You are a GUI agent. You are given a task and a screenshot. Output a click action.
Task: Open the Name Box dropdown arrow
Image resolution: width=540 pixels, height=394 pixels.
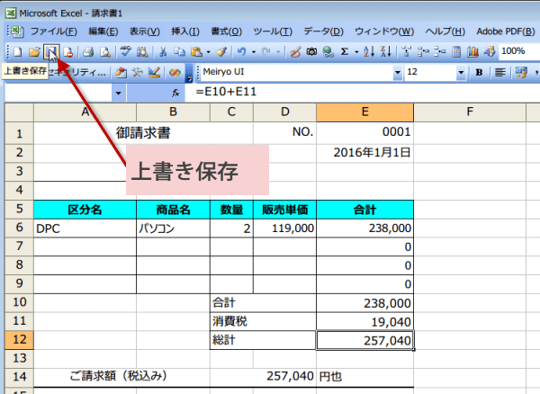[119, 93]
